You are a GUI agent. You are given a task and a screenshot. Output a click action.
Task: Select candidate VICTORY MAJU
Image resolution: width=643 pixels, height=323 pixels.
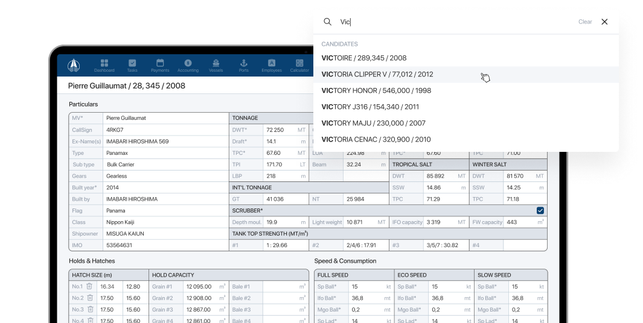tap(466, 123)
